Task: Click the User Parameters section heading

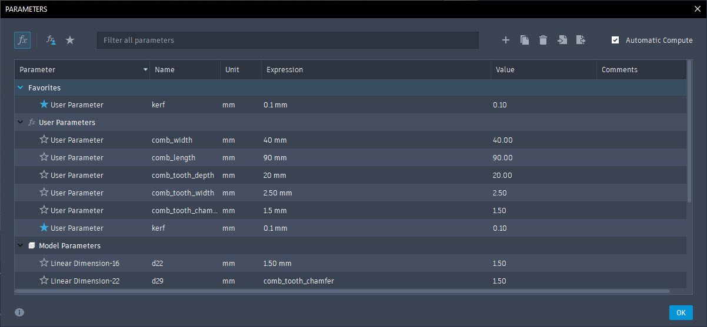Action: pos(67,123)
